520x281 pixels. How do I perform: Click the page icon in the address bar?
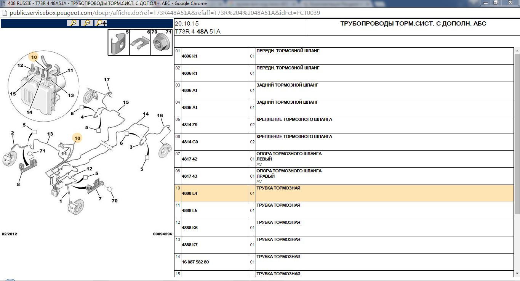click(4, 13)
